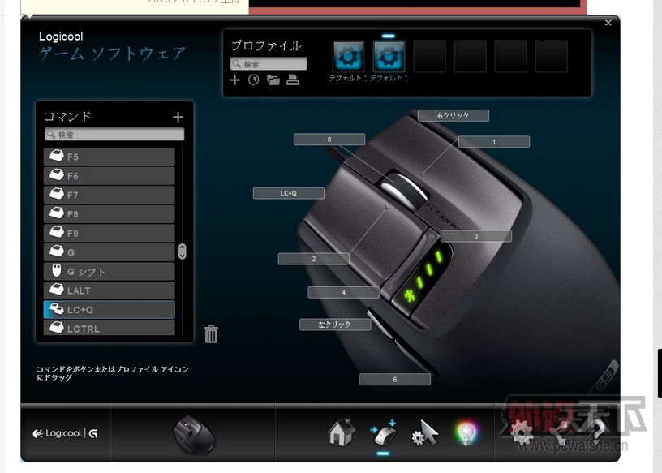Screen dimensions: 662x473
Task: Select the G シフト command
Action: (x=110, y=271)
